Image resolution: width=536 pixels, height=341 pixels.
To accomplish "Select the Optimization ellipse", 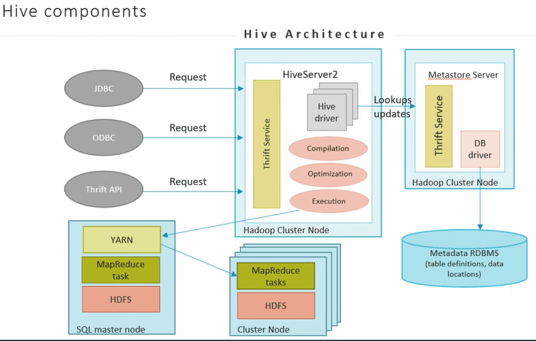I will click(x=330, y=174).
